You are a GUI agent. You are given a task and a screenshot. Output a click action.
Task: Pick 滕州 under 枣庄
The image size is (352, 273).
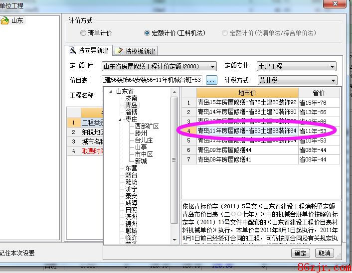click(x=141, y=134)
